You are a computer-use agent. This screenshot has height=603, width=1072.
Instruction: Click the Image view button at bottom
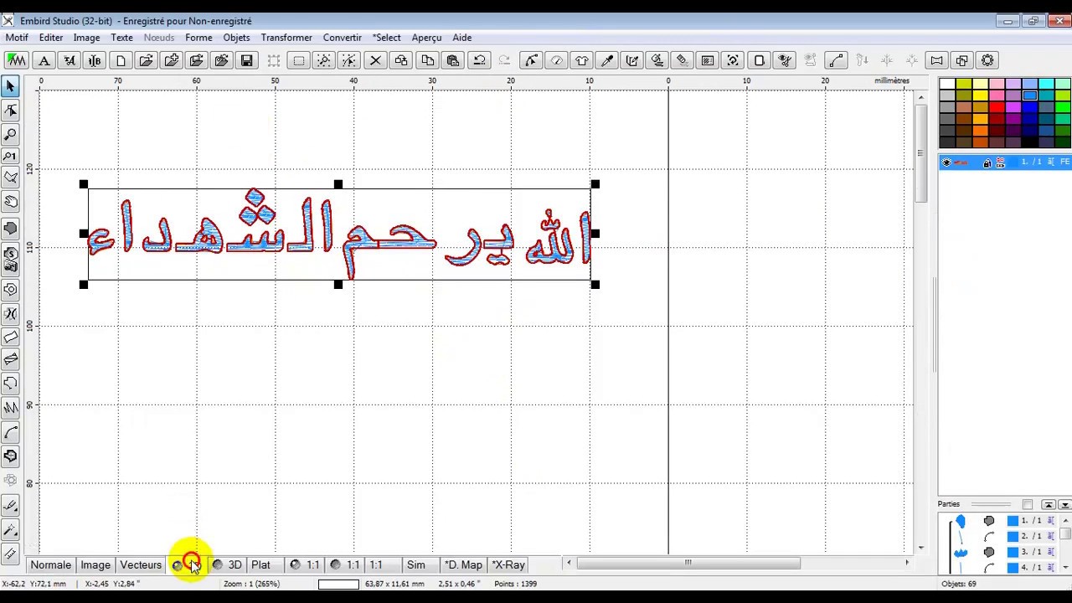(95, 564)
